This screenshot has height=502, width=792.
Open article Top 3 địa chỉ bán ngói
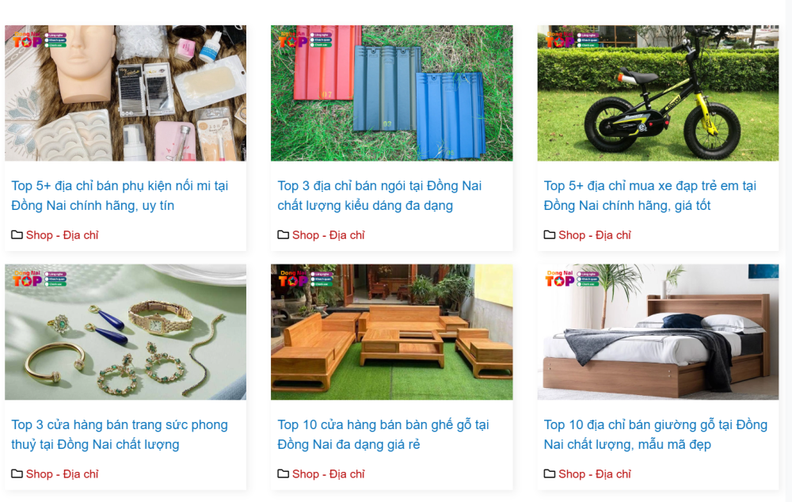pyautogui.click(x=379, y=196)
